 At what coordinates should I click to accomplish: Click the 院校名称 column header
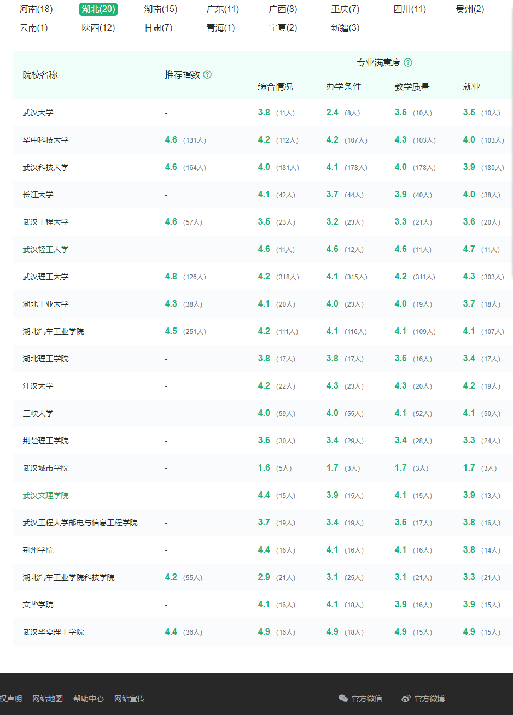pyautogui.click(x=40, y=75)
